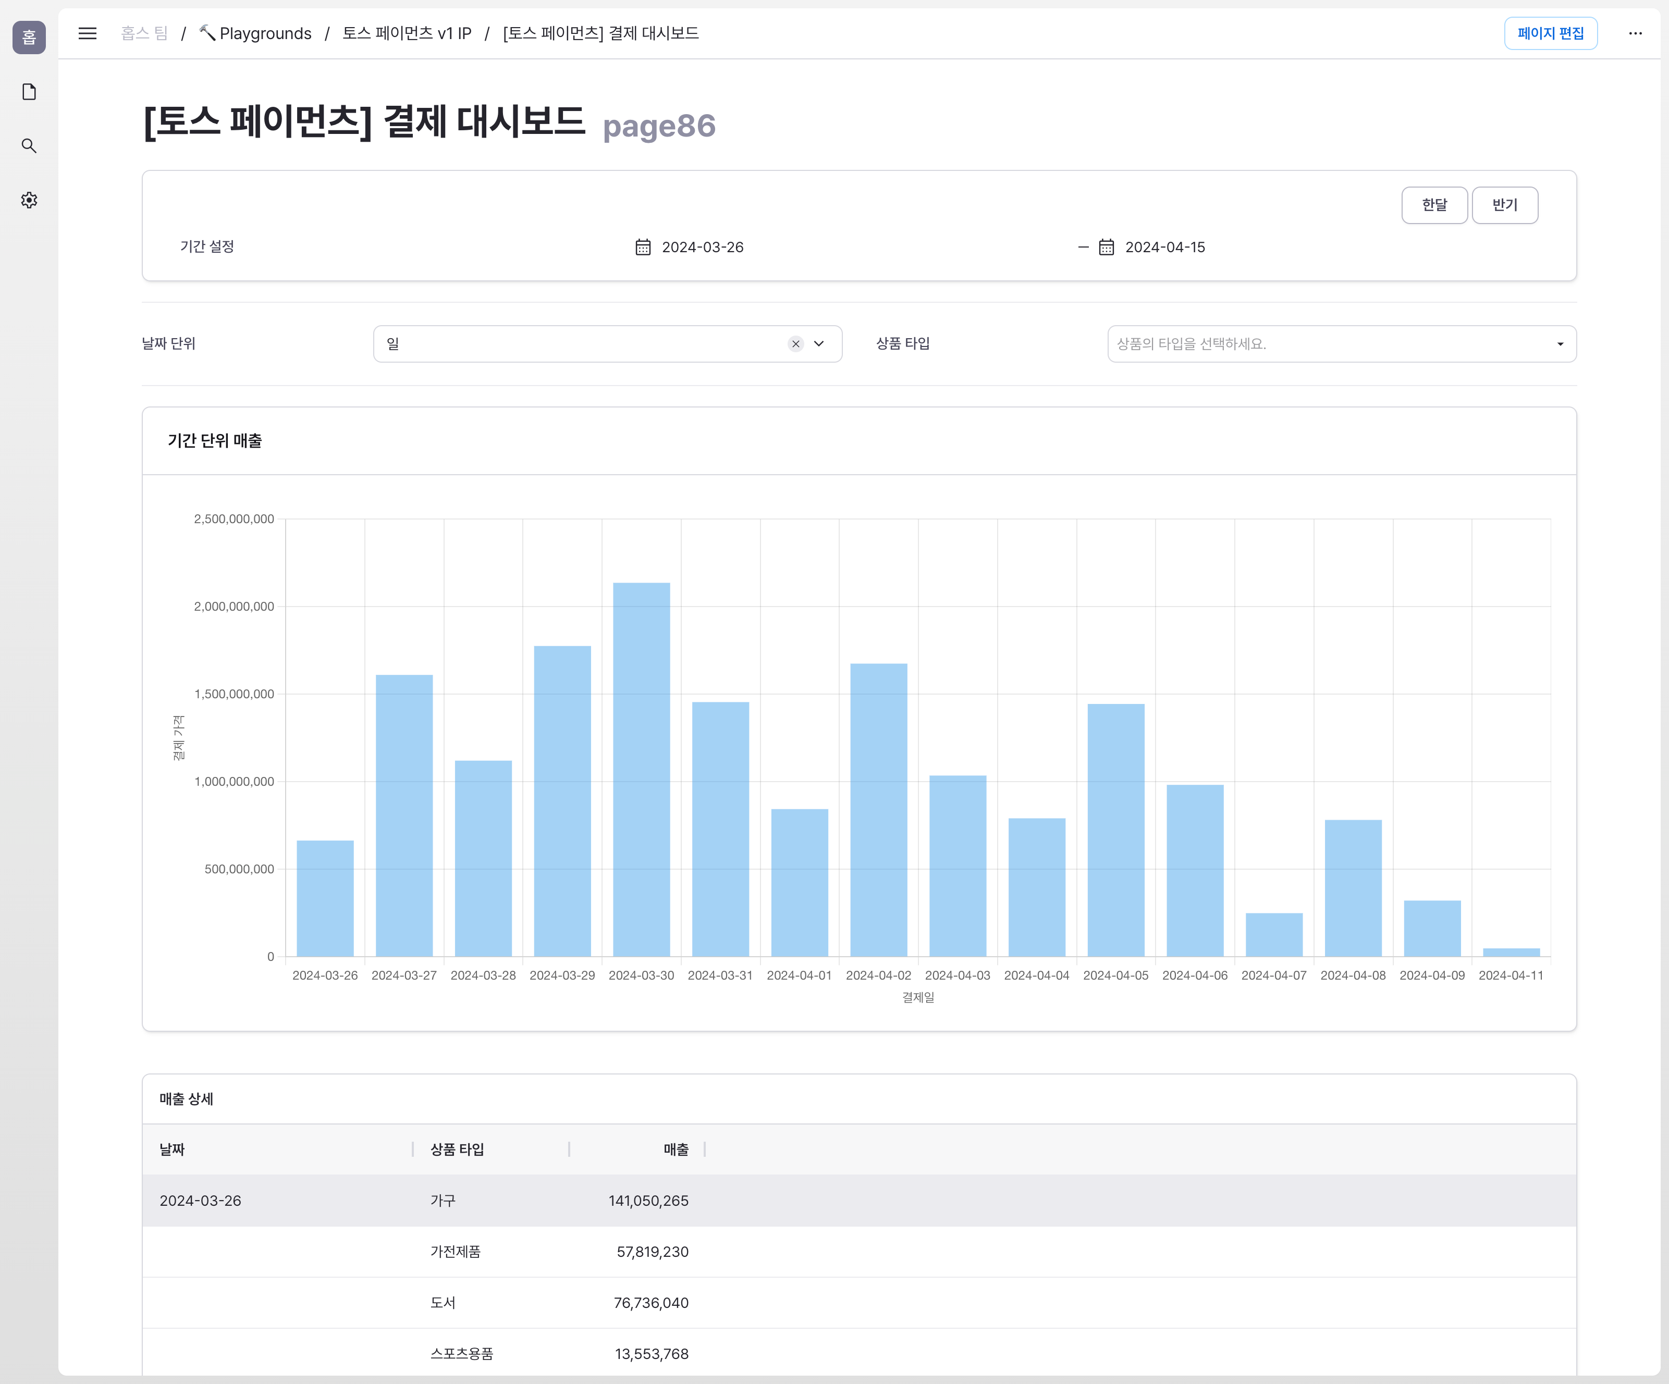Viewport: 1669px width, 1384px height.
Task: Click the 2024-03-29 bar in chart
Action: click(x=562, y=801)
